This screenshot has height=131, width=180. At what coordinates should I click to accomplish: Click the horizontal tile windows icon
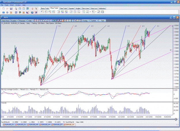[20, 9]
